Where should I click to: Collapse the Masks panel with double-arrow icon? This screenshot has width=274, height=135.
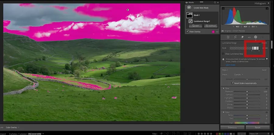point(218,3)
